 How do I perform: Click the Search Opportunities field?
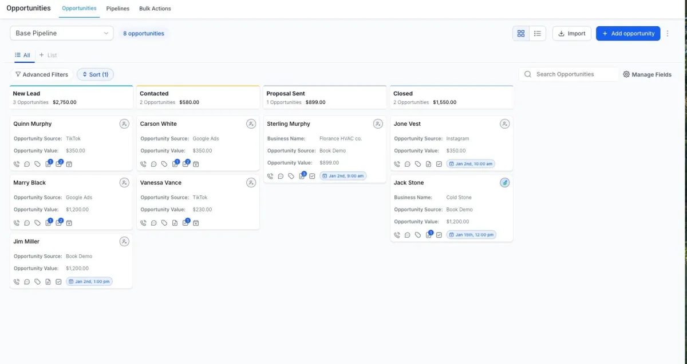572,74
